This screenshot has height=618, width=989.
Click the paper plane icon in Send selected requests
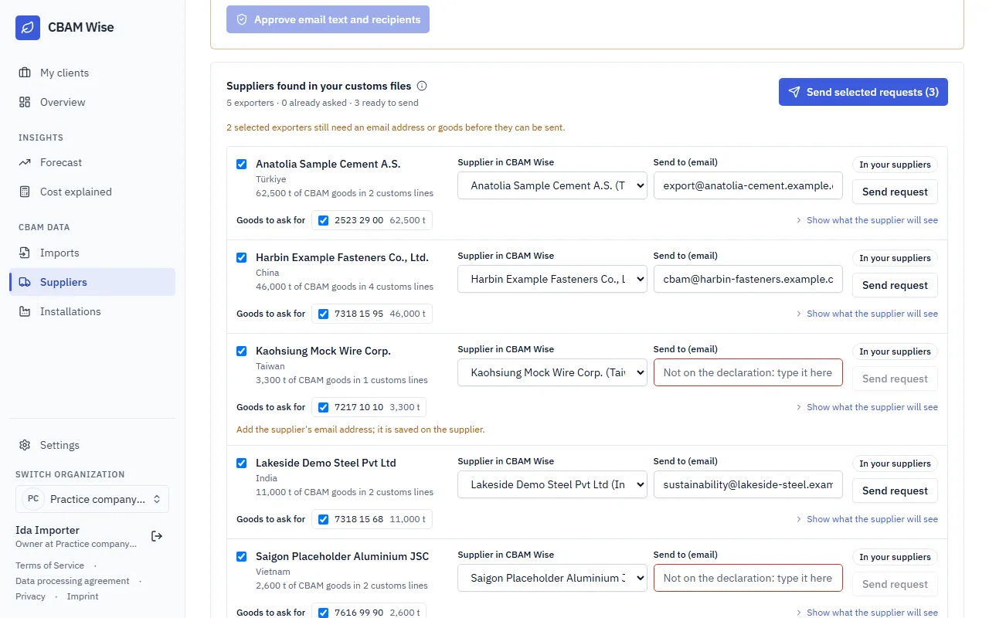pos(794,92)
